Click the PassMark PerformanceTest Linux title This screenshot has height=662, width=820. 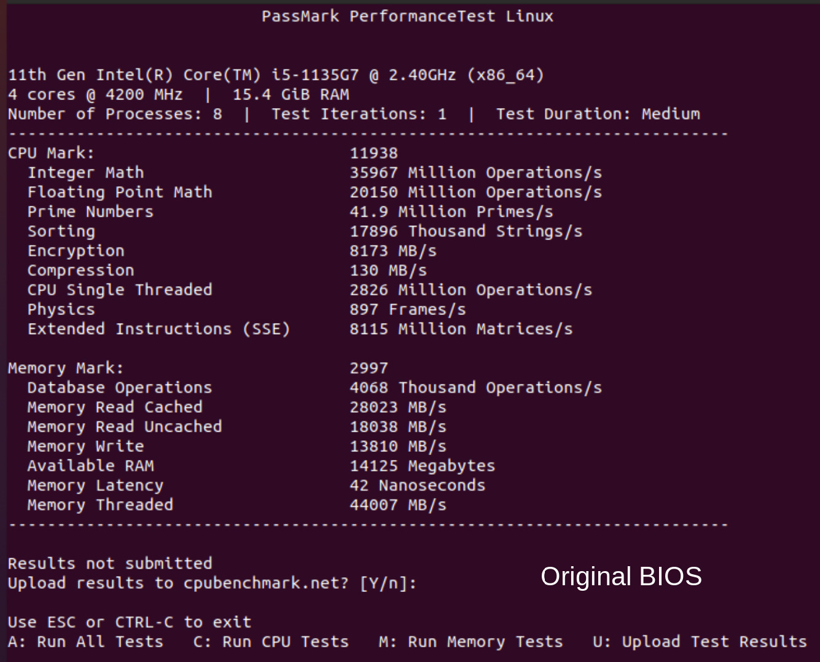(x=407, y=17)
